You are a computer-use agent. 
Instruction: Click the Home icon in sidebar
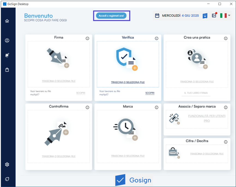click(x=7, y=21)
